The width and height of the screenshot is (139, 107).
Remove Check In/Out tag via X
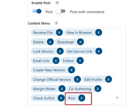(61, 98)
